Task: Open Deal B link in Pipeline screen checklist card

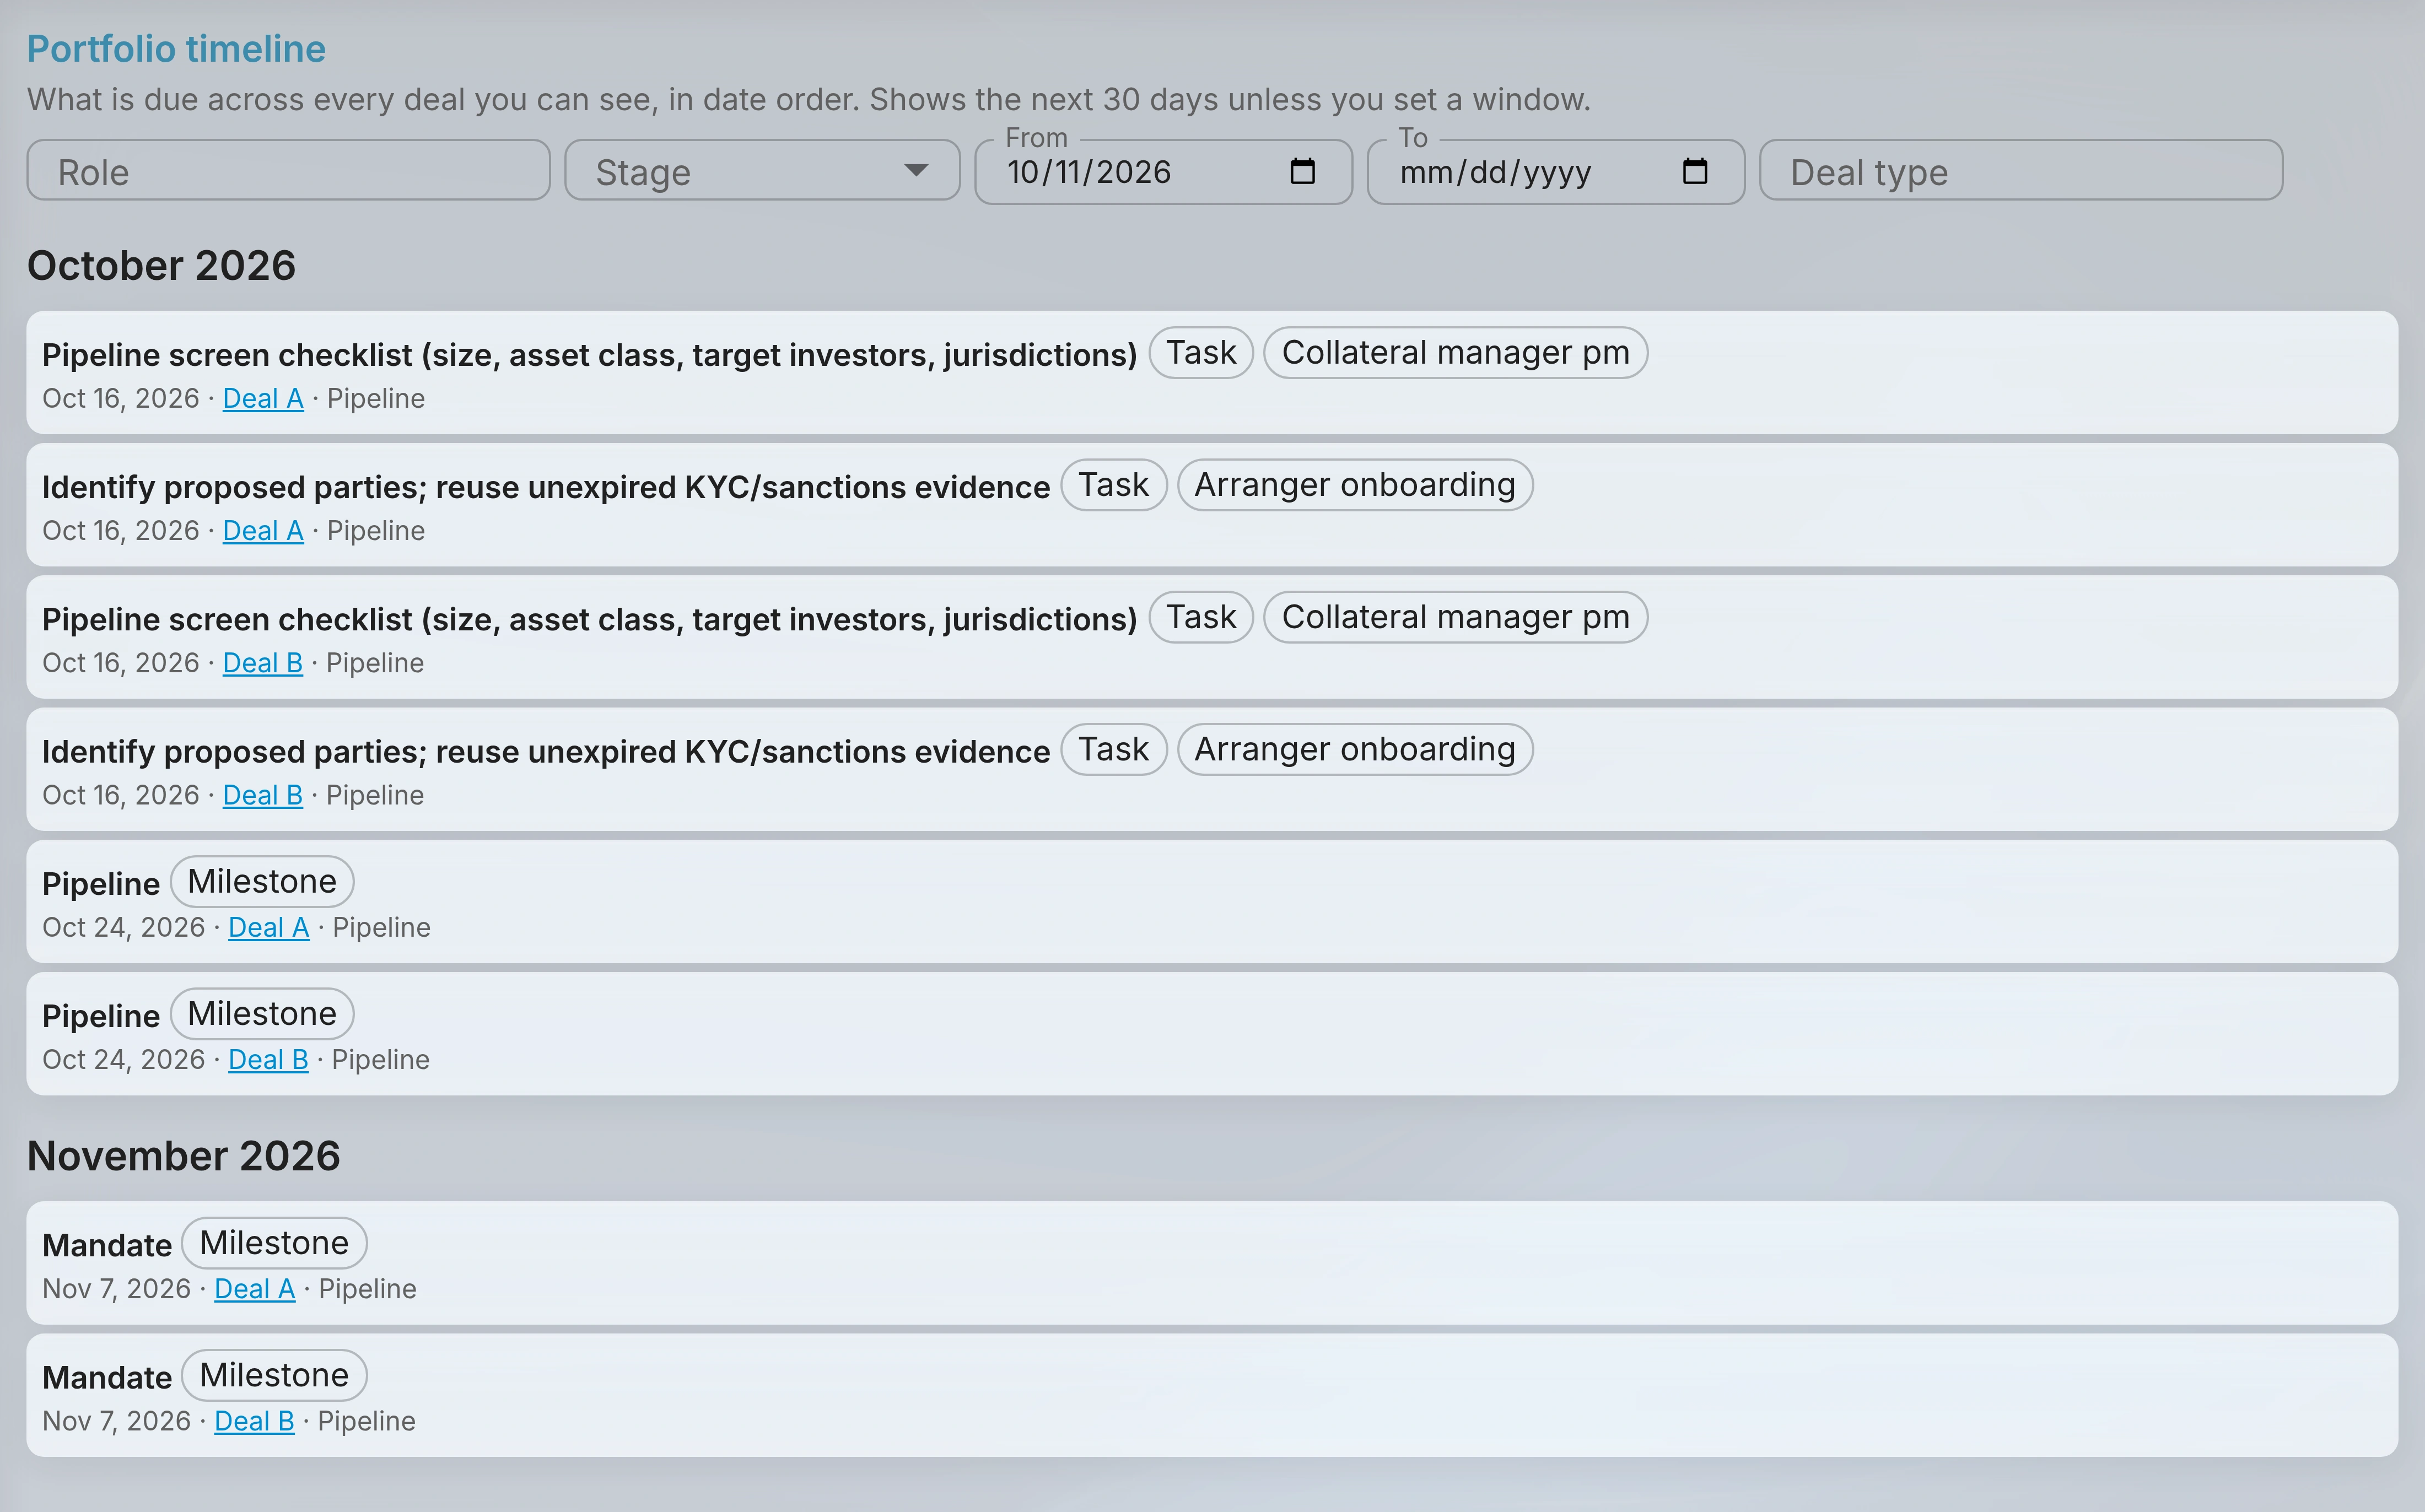Action: pos(262,662)
